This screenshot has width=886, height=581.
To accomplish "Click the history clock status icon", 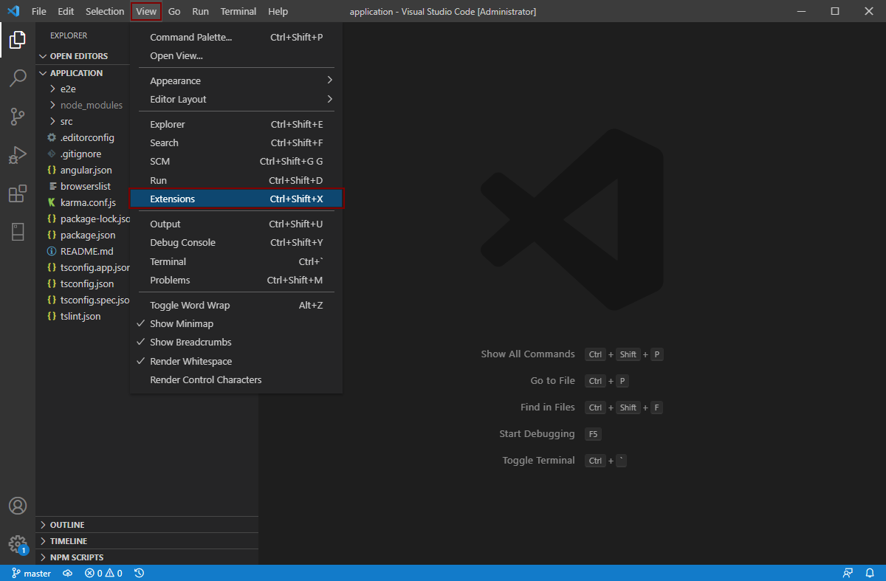I will [139, 573].
